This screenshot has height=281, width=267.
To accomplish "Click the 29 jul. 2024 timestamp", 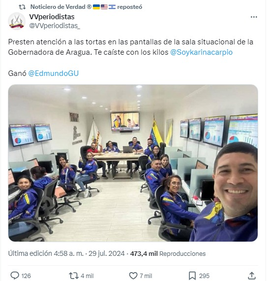I will (x=107, y=253).
